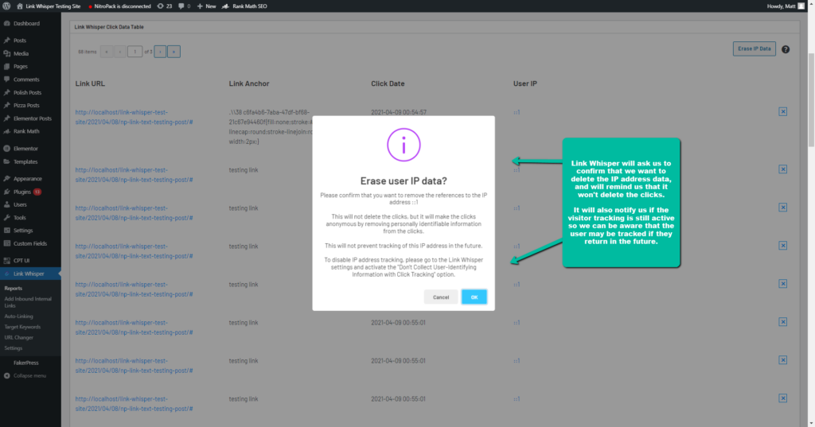Open the updates counter showing 23
815x427 pixels.
(x=165, y=6)
